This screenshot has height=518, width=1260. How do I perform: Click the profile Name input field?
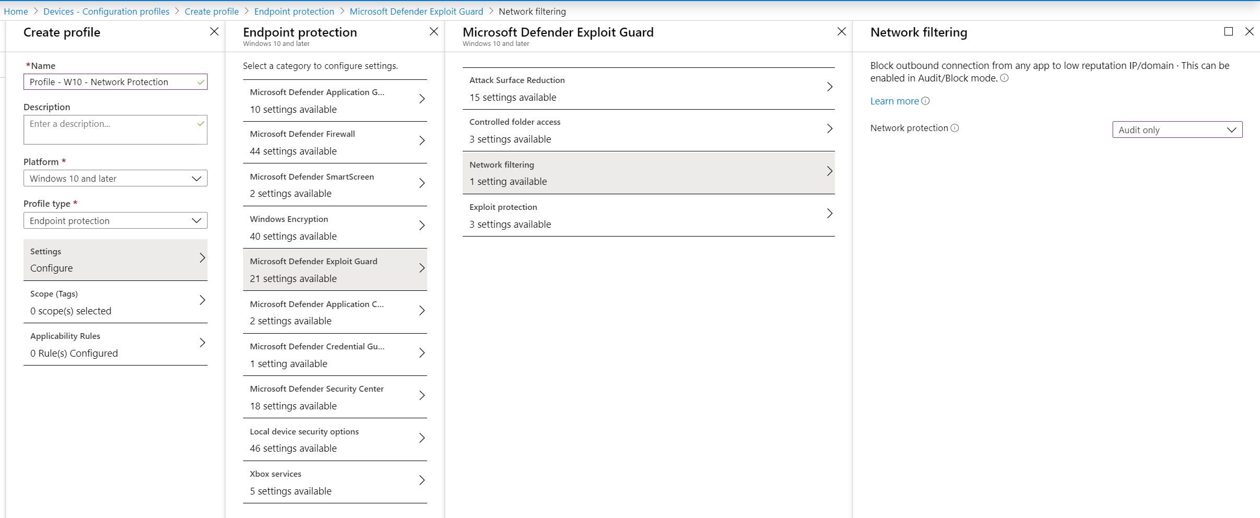tap(116, 81)
